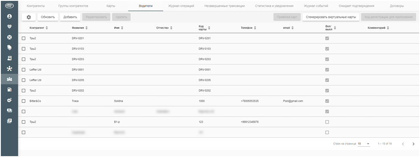
Task: Open table settings gear button
Action: [29, 17]
